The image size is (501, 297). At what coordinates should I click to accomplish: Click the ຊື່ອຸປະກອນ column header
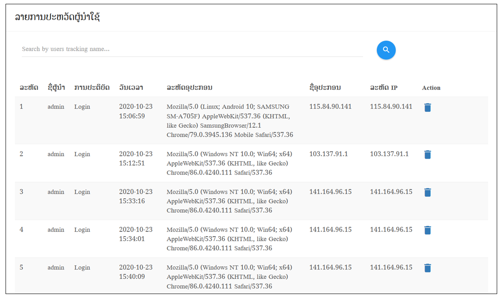(325, 88)
